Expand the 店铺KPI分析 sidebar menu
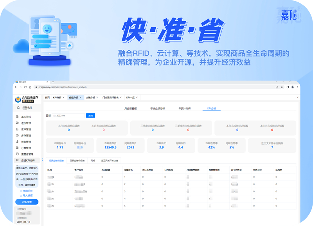Image resolution: width=313 pixels, height=226 pixels. [27, 160]
